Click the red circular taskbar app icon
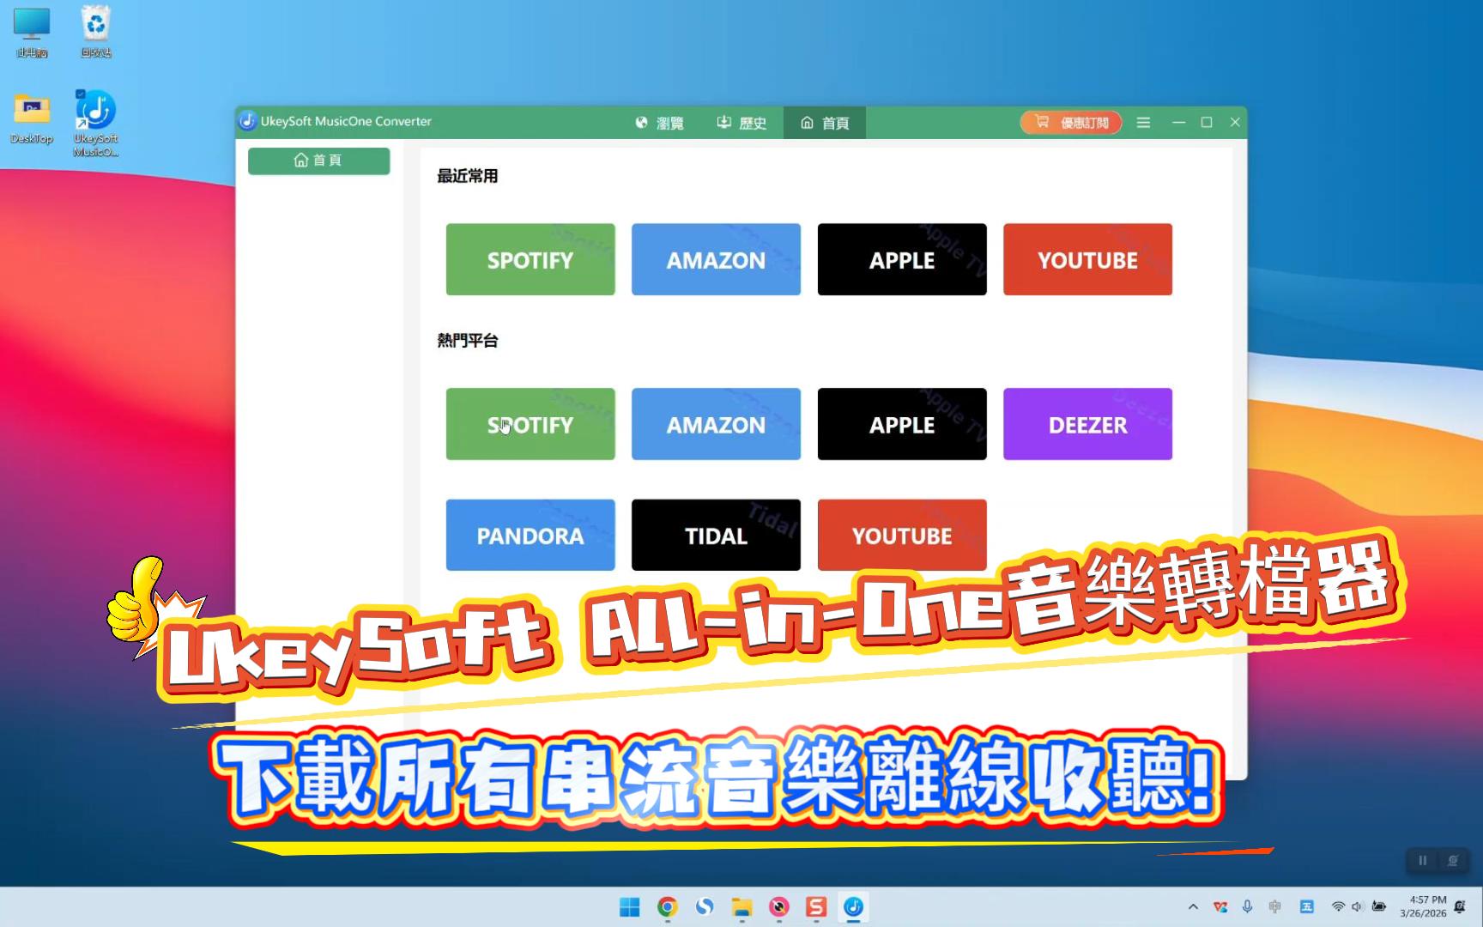 click(779, 907)
